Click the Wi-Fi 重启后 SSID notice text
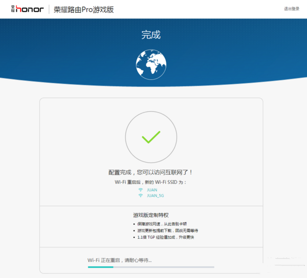 tap(151, 182)
